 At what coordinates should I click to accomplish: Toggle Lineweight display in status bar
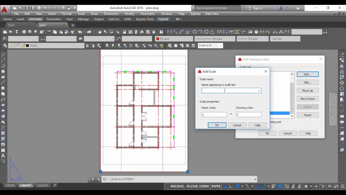(x=274, y=186)
